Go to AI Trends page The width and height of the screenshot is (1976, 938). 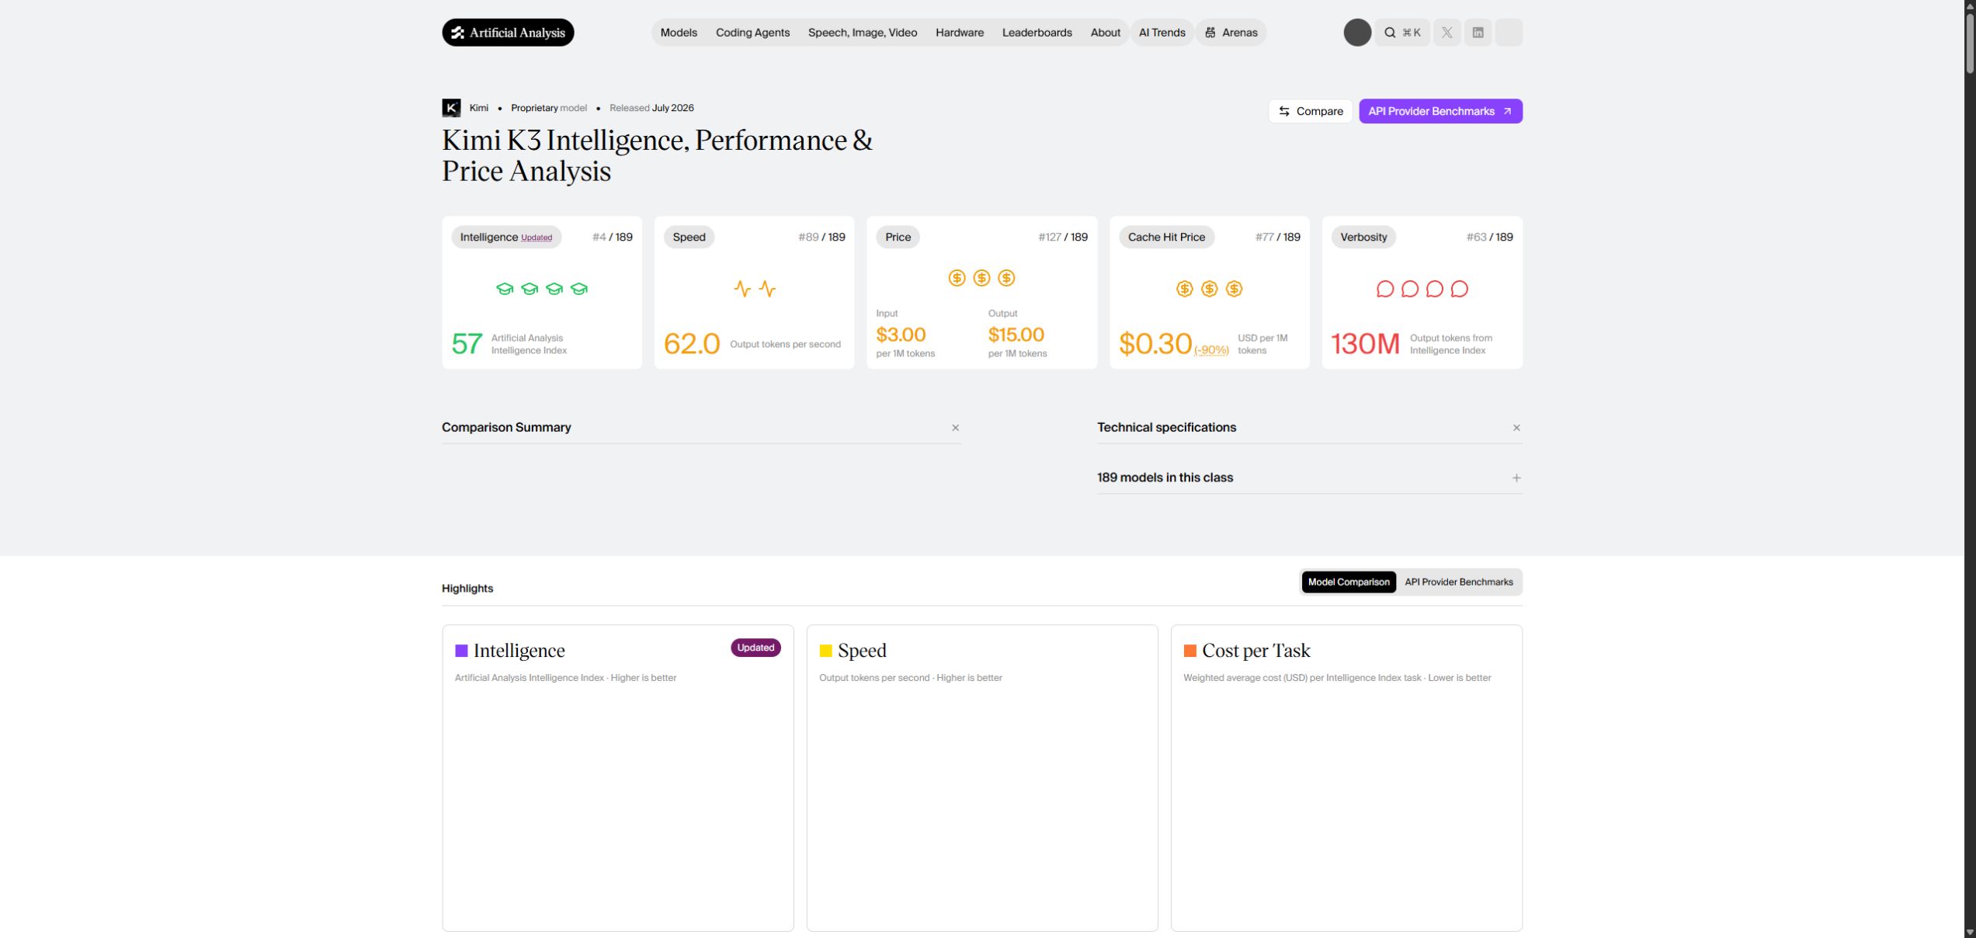coord(1162,33)
